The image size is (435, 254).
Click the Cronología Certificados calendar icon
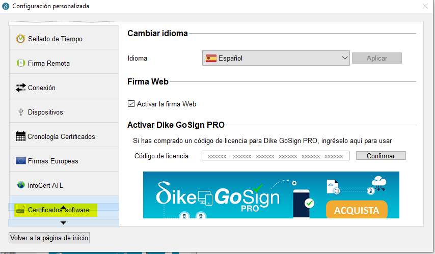20,136
